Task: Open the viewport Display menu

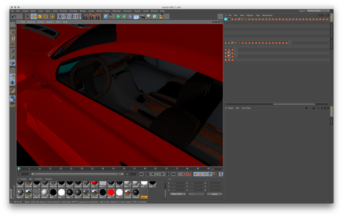Action: (x=41, y=22)
